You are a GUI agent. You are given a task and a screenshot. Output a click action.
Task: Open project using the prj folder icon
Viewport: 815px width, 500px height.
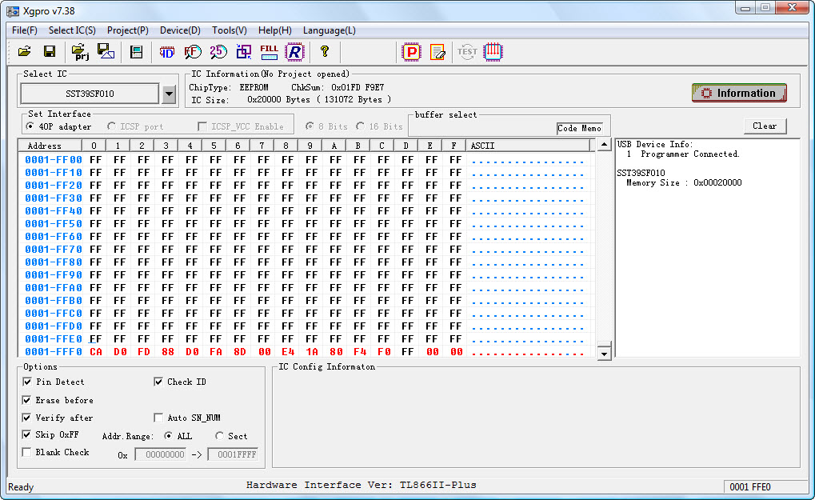[x=81, y=52]
